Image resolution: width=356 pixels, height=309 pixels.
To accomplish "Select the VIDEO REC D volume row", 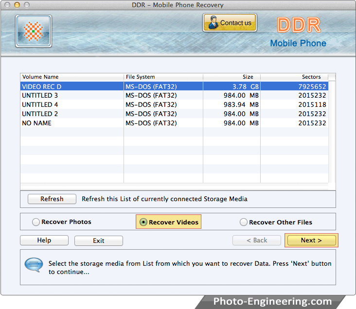I will (175, 86).
